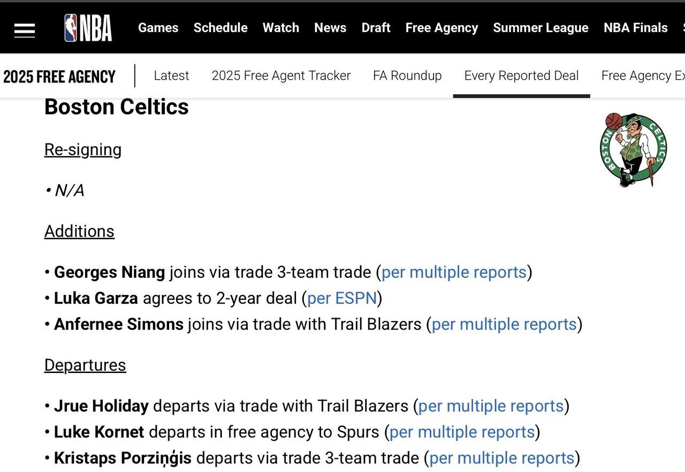Go to the Watch section
The width and height of the screenshot is (685, 472).
pyautogui.click(x=281, y=28)
